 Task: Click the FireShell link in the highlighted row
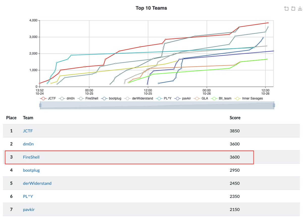[31, 157]
